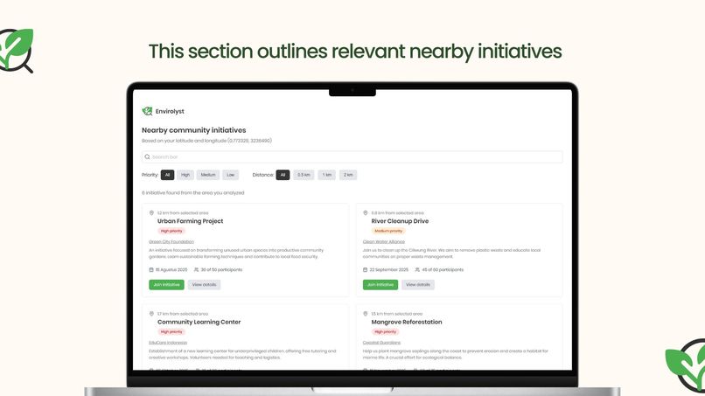
Task: Click the search magnifier icon
Action: pos(147,156)
